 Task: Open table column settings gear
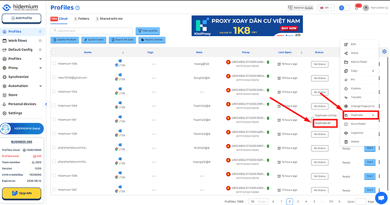pos(384,52)
